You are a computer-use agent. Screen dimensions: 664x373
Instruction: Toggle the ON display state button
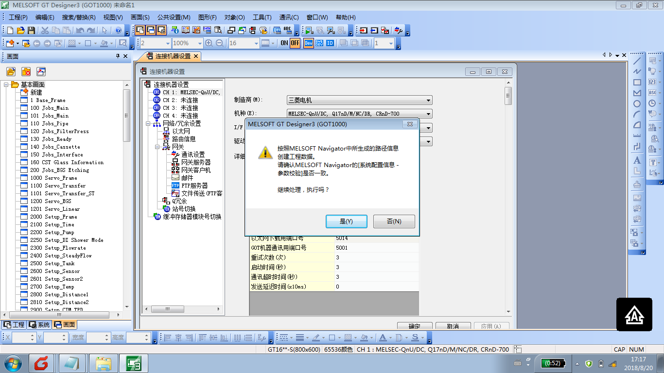coord(284,43)
